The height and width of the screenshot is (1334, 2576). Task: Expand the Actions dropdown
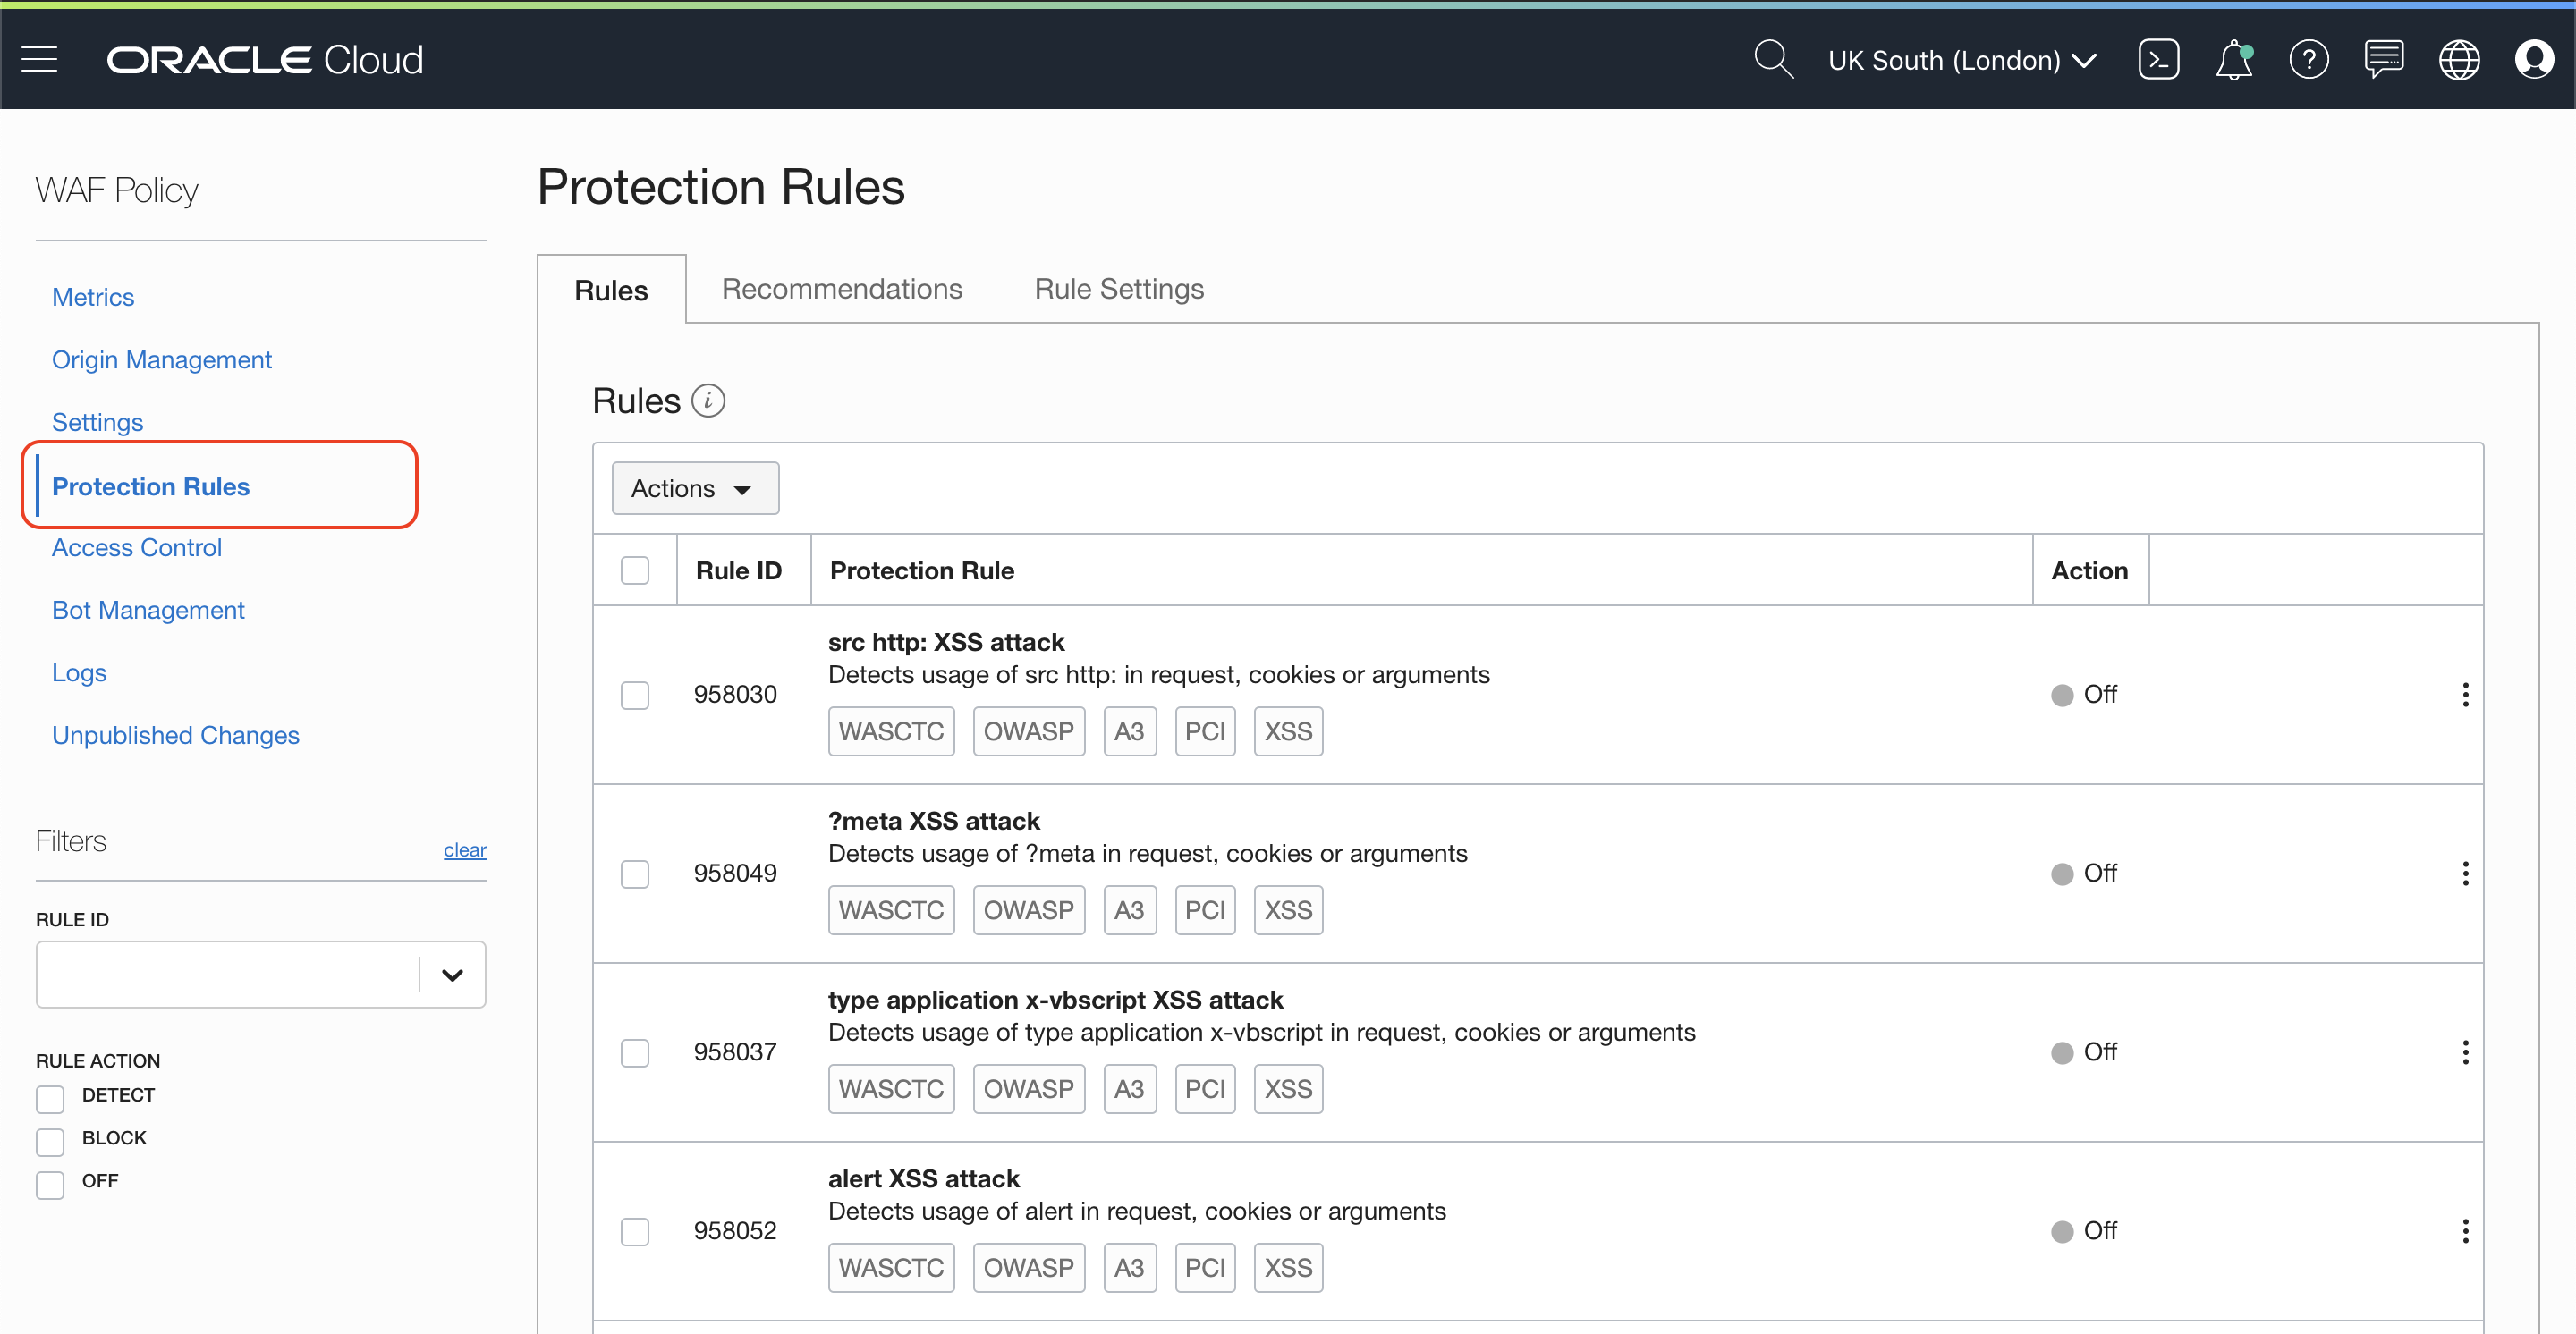(694, 489)
